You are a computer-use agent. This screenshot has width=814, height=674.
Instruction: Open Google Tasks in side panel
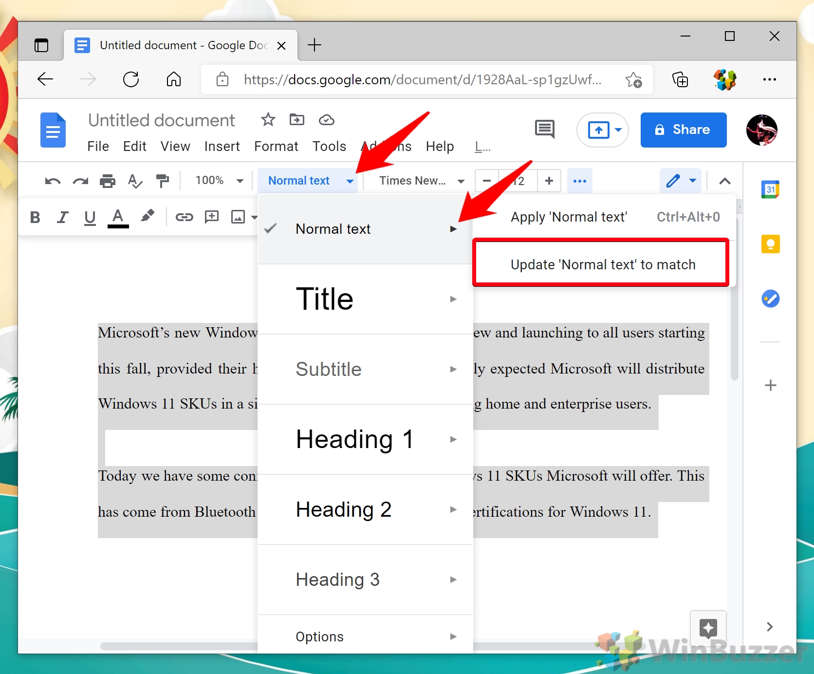coord(770,299)
